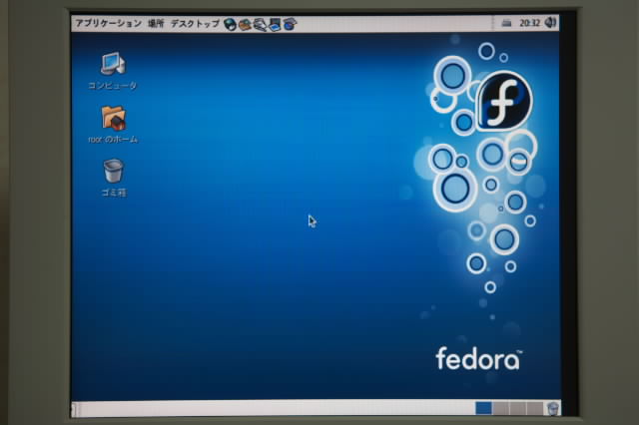Launch the word processor panel icon
The height and width of the screenshot is (425, 639).
point(260,24)
